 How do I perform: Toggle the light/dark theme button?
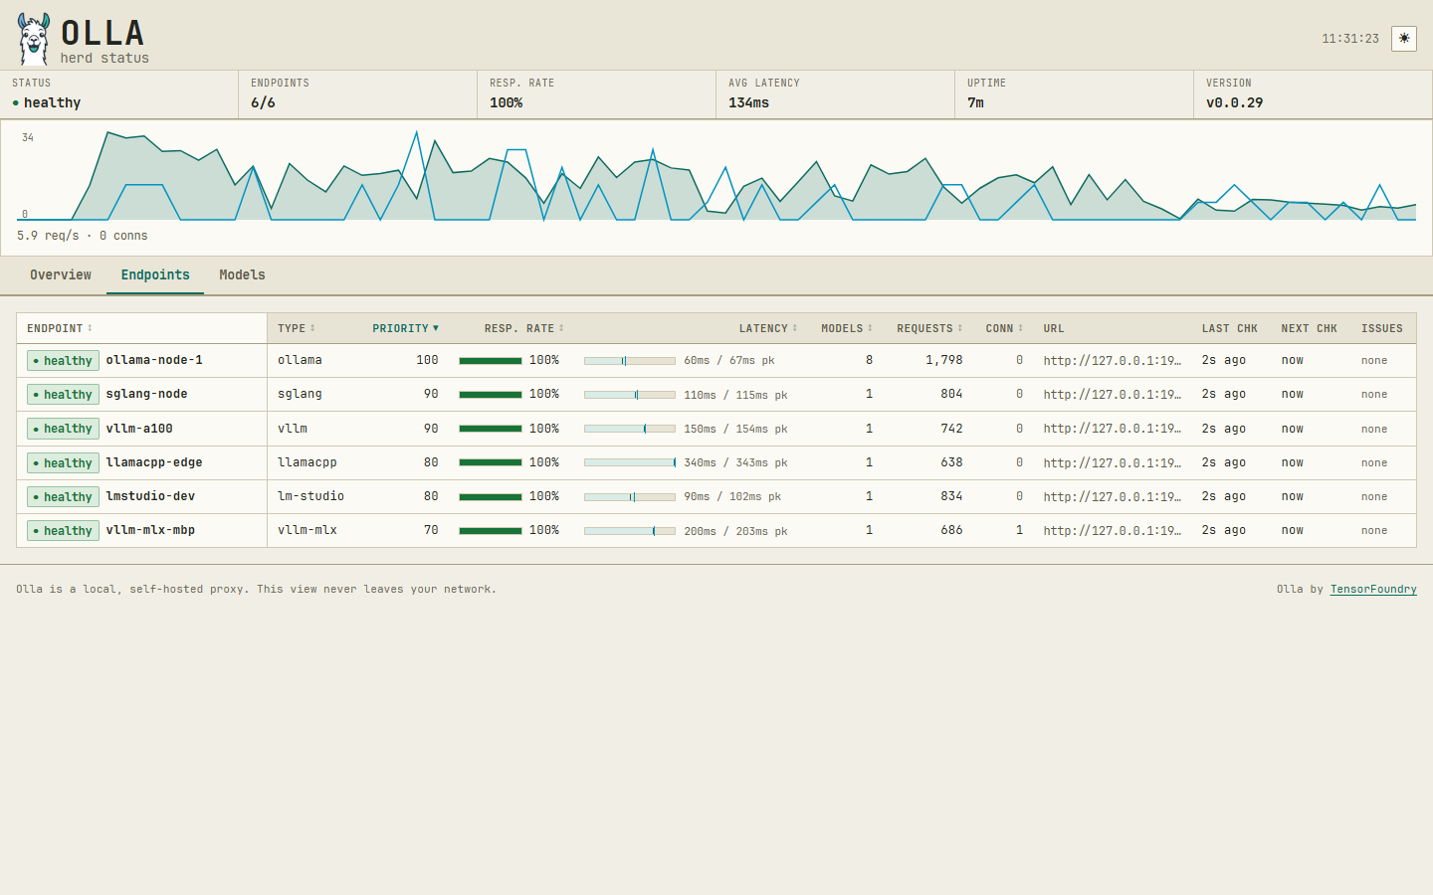tap(1404, 39)
